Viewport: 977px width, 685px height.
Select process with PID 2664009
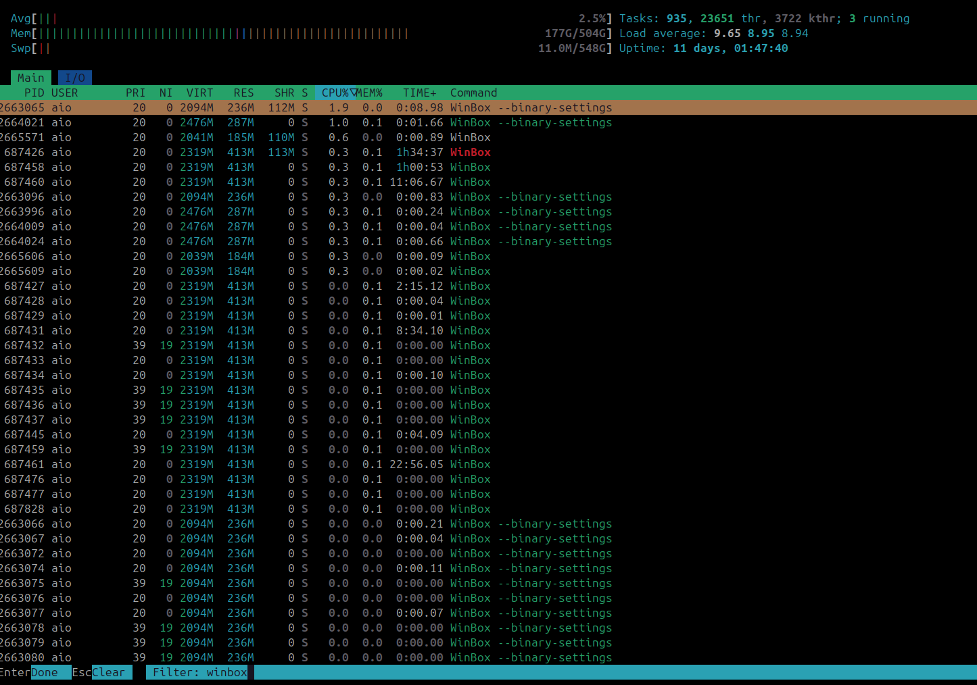[488, 226]
